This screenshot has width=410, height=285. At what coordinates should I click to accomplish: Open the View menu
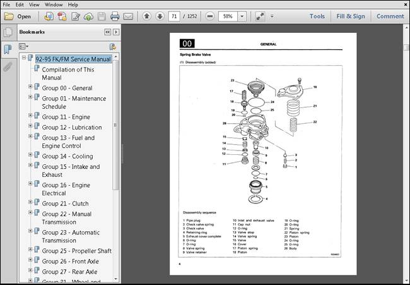coord(34,4)
